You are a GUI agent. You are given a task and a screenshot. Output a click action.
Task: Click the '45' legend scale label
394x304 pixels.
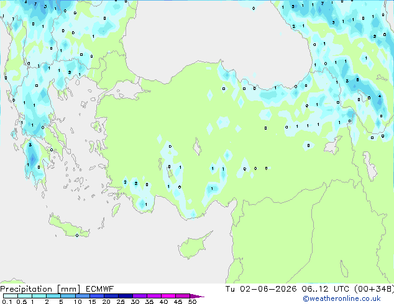coord(178,302)
